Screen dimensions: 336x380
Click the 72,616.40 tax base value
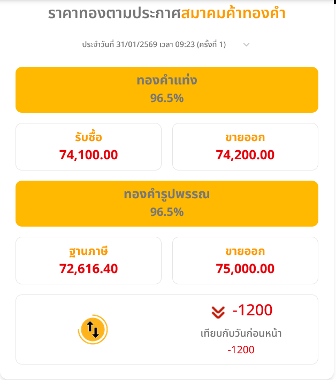coord(88,269)
